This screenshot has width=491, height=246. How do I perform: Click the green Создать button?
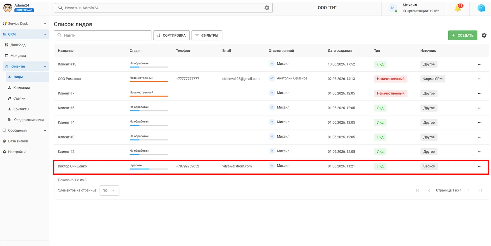[x=463, y=35]
